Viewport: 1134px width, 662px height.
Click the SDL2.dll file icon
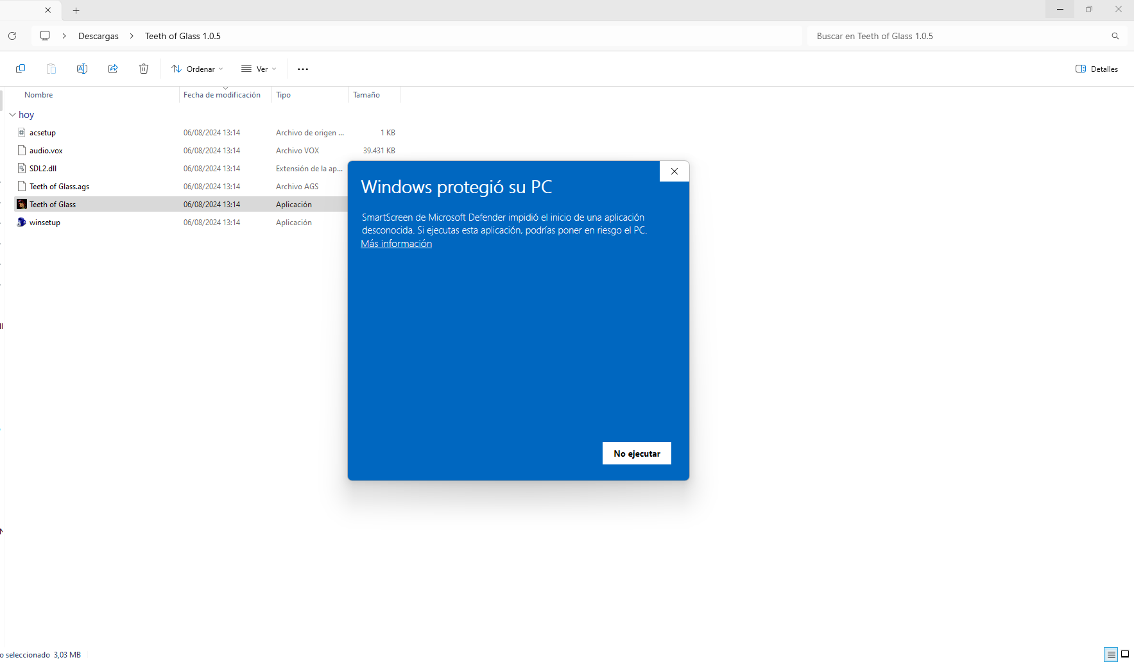click(x=22, y=168)
